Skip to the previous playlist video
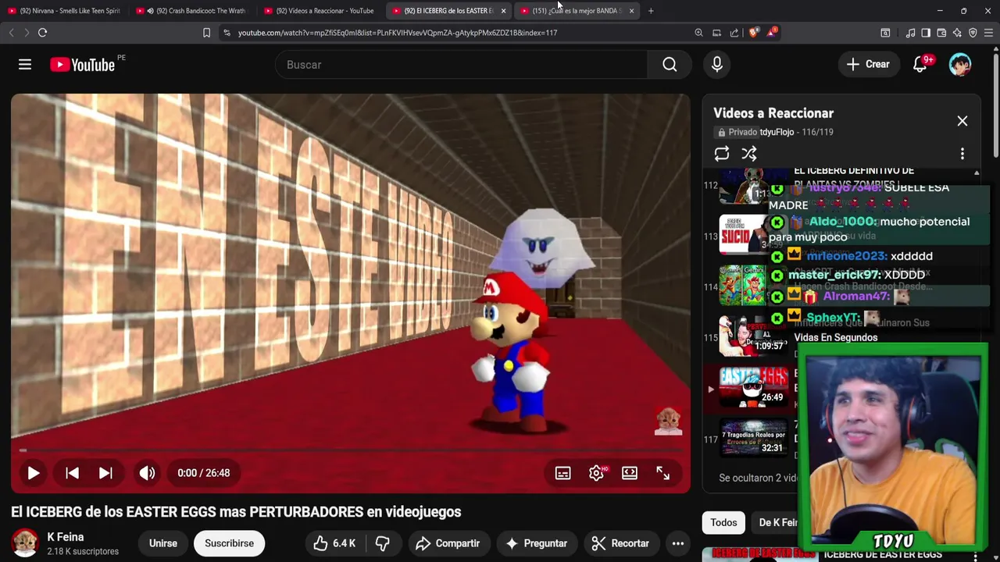The image size is (1000, 562). 72,473
